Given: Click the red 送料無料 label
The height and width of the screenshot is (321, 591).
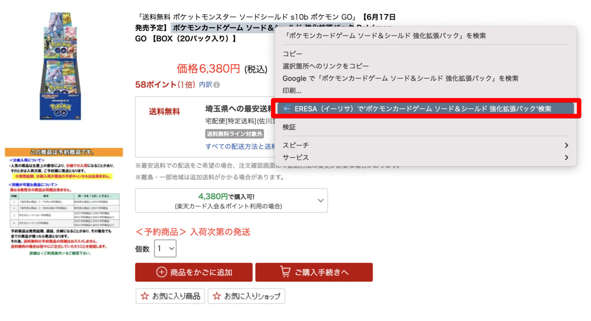Looking at the screenshot, I should click(164, 111).
